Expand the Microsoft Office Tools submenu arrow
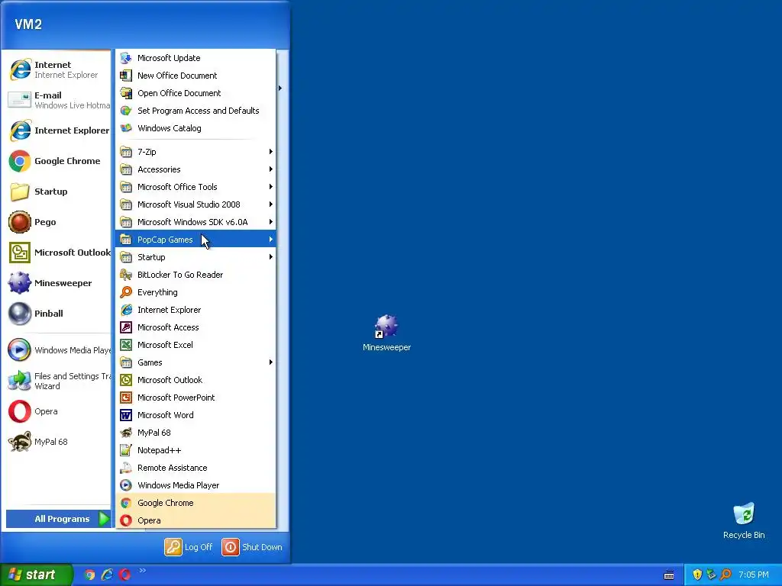 (x=271, y=187)
